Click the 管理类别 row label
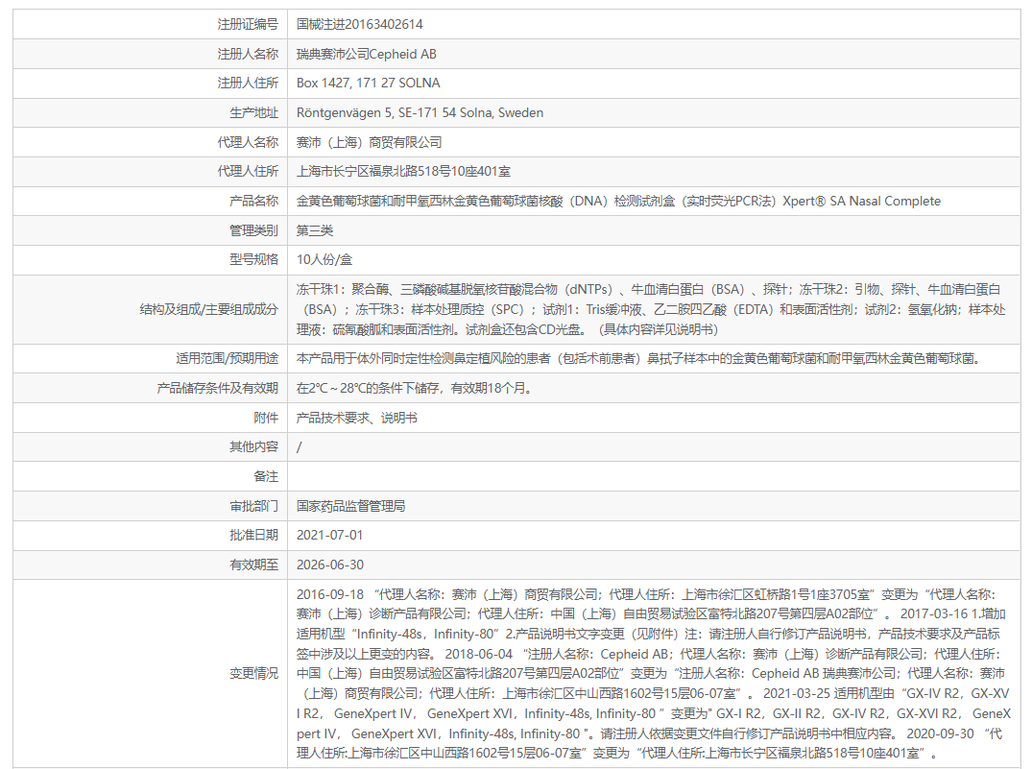 (253, 230)
